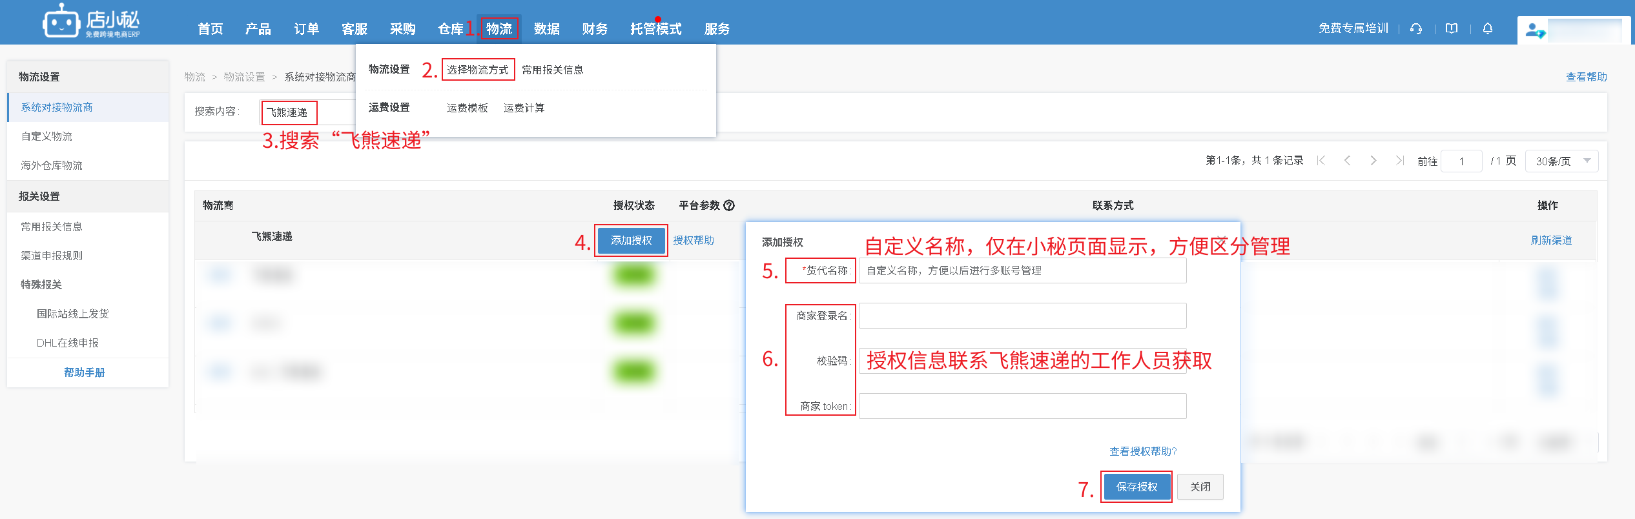The image size is (1635, 519).
Task: Select 常用报关信息 in the dropdown menu
Action: pyautogui.click(x=553, y=70)
